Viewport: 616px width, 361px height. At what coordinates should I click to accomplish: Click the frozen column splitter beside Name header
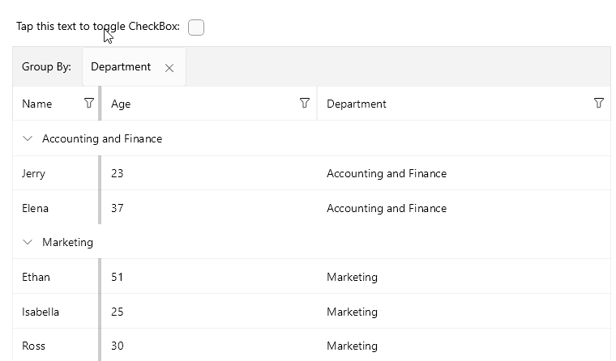(100, 104)
